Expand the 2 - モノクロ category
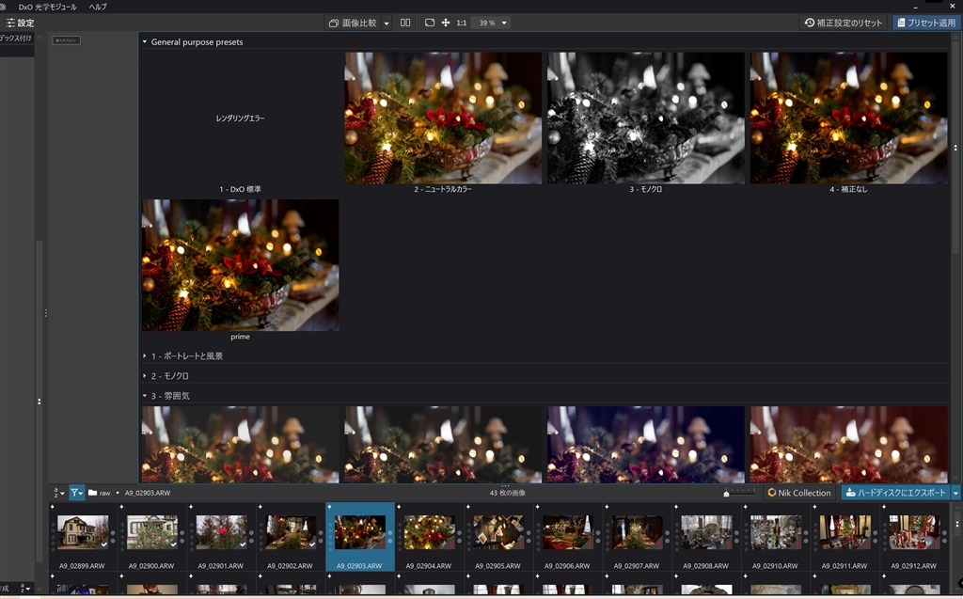963x599 pixels. [145, 376]
